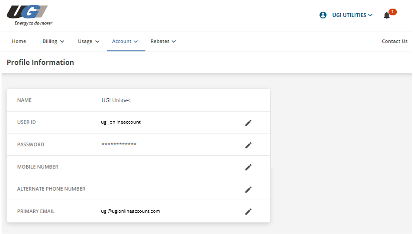This screenshot has height=234, width=413.
Task: Expand the Billing menu chevron
Action: 62,41
